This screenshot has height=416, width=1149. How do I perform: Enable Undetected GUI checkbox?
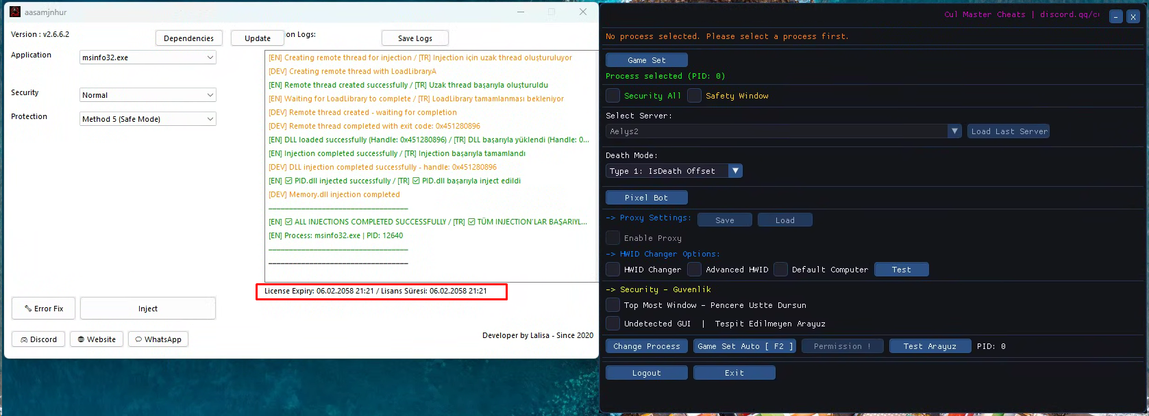pyautogui.click(x=613, y=323)
